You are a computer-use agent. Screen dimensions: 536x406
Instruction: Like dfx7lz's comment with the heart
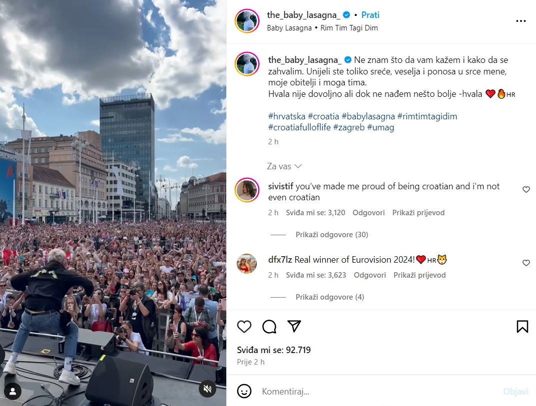526,263
